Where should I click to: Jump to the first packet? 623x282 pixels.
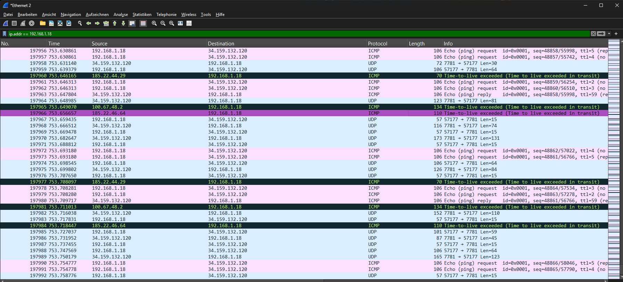(x=115, y=23)
